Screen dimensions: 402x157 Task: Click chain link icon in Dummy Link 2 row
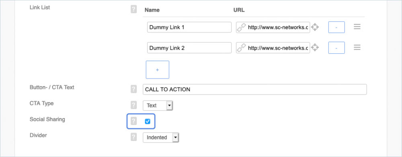coord(241,48)
